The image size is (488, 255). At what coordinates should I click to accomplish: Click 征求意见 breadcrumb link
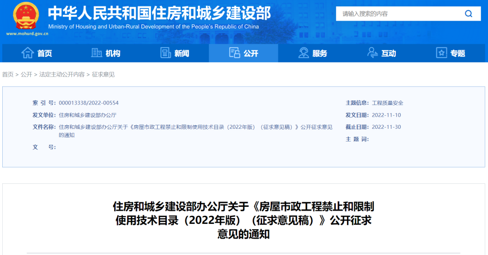click(103, 74)
